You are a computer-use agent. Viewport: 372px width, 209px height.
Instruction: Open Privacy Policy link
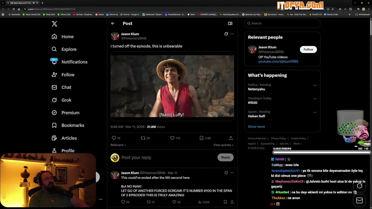pos(278,138)
